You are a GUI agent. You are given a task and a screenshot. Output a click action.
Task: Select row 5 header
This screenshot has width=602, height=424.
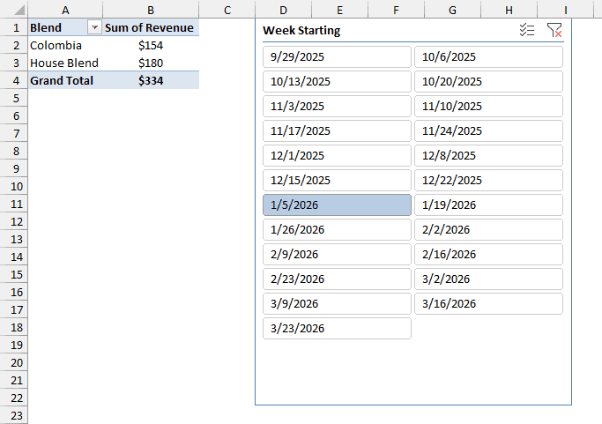(14, 99)
